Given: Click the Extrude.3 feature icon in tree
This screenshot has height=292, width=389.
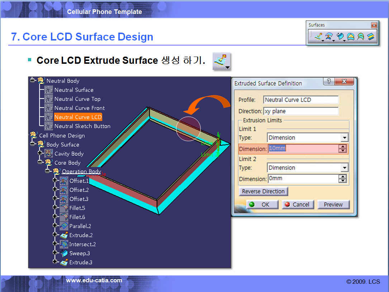Looking at the screenshot, I should [x=64, y=262].
